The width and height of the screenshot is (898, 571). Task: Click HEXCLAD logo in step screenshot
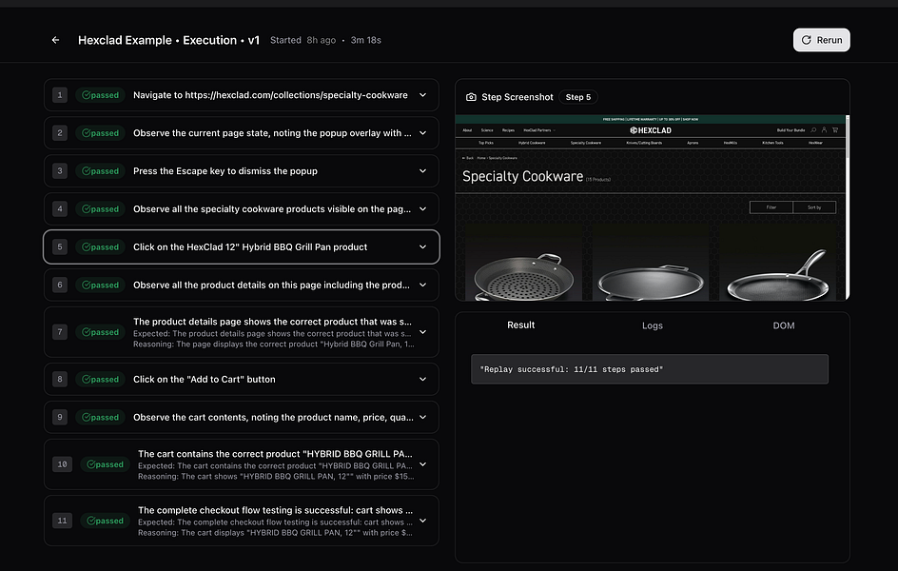tap(651, 130)
